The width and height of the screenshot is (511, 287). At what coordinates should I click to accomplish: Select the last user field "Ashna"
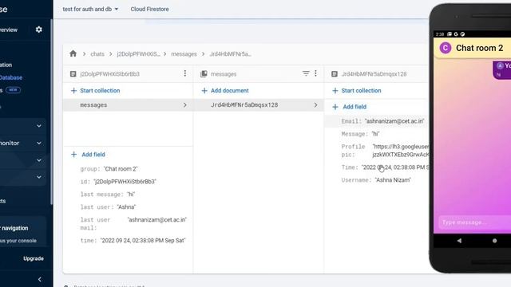click(109, 207)
